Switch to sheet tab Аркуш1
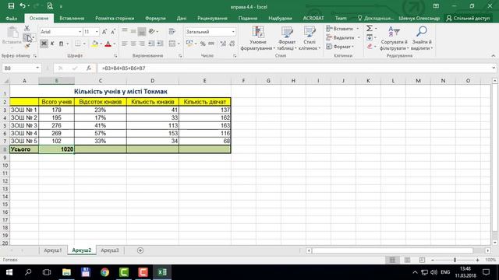The image size is (499, 280). (x=53, y=250)
